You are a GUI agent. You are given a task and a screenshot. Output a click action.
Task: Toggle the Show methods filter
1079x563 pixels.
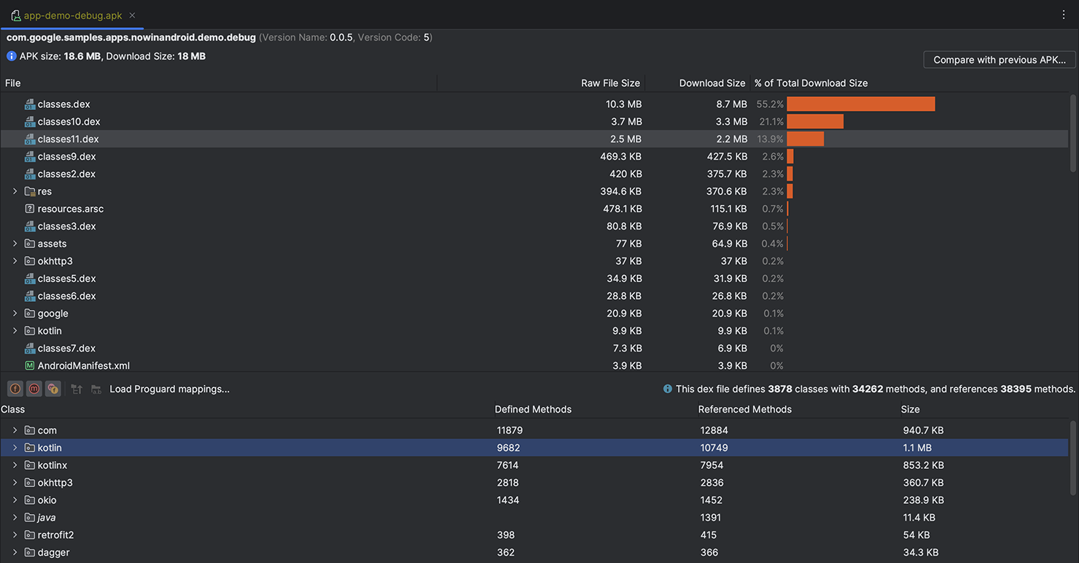pos(34,389)
